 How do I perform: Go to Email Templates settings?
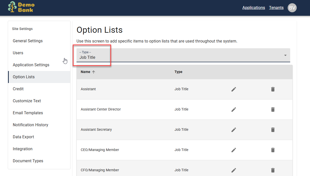pyautogui.click(x=28, y=113)
